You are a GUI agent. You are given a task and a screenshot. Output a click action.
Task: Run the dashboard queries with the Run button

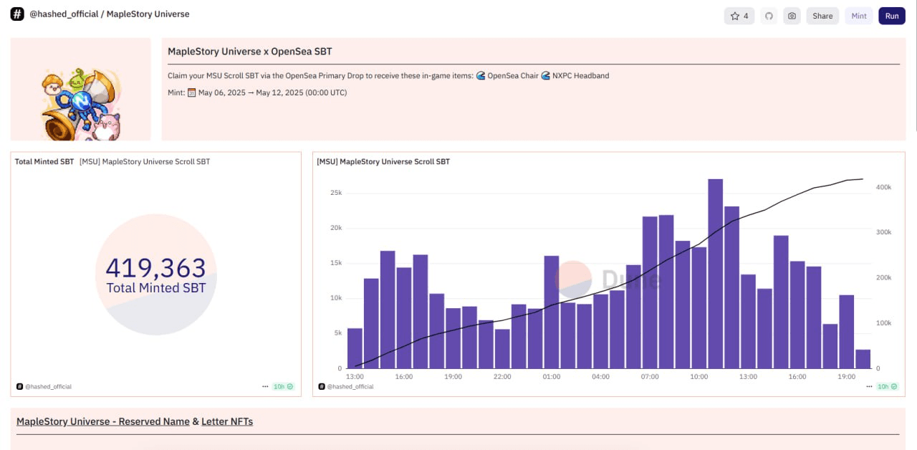click(x=892, y=16)
